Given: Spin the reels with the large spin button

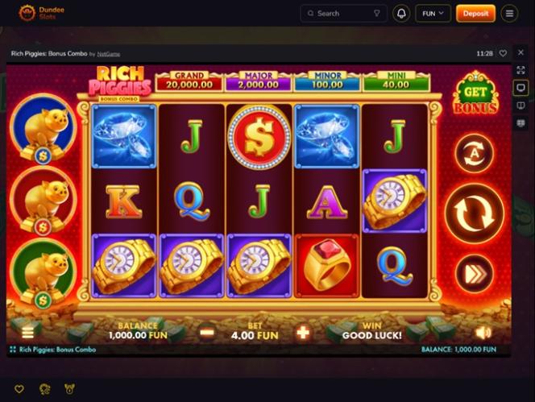Looking at the screenshot, I should pyautogui.click(x=475, y=213).
